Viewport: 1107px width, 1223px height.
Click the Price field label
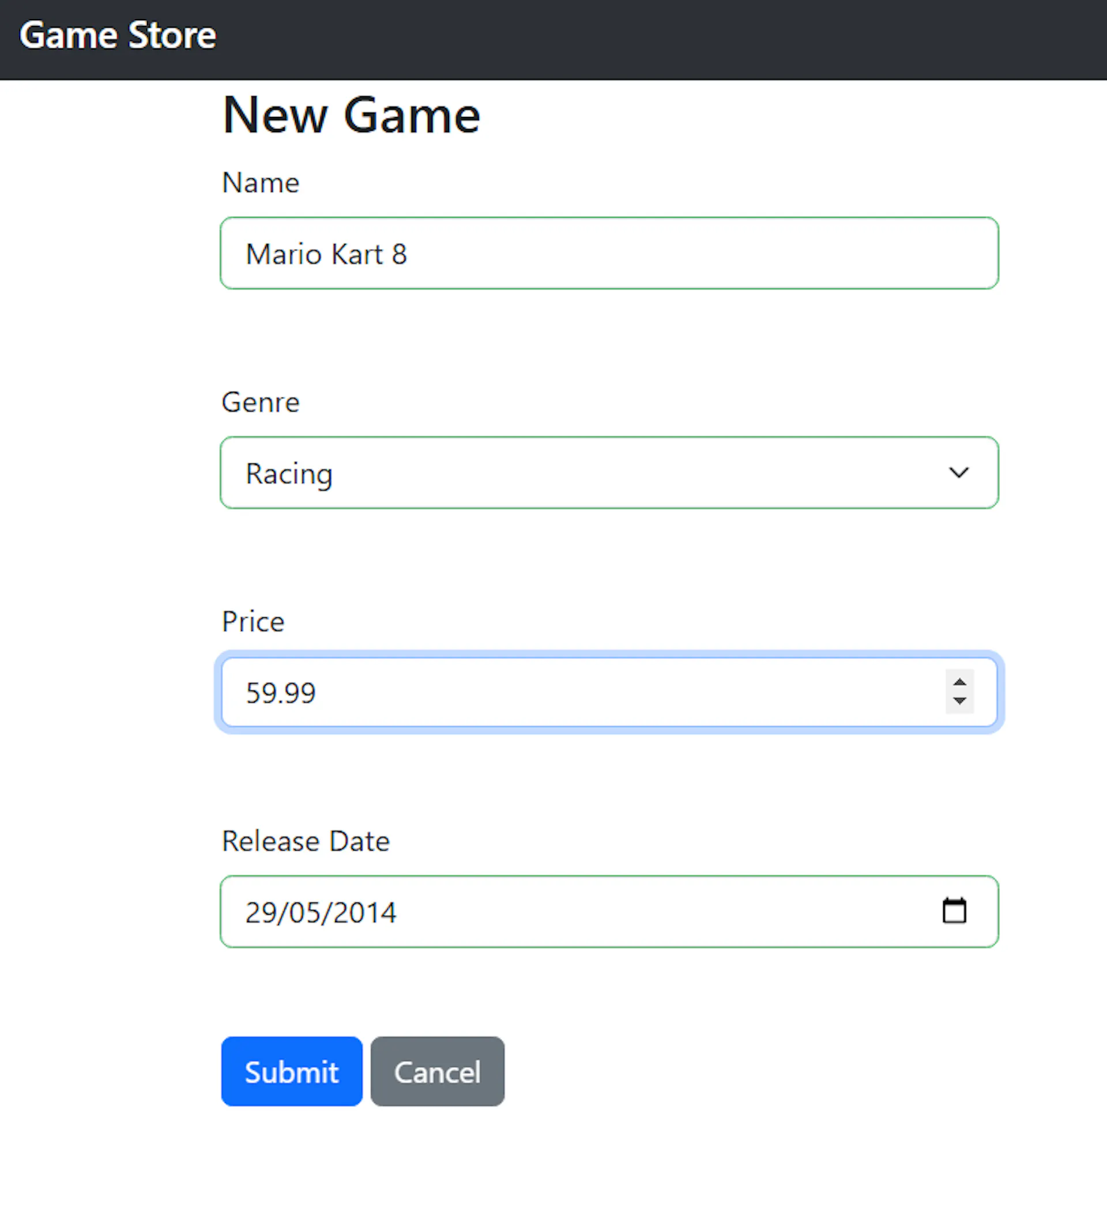click(x=253, y=621)
